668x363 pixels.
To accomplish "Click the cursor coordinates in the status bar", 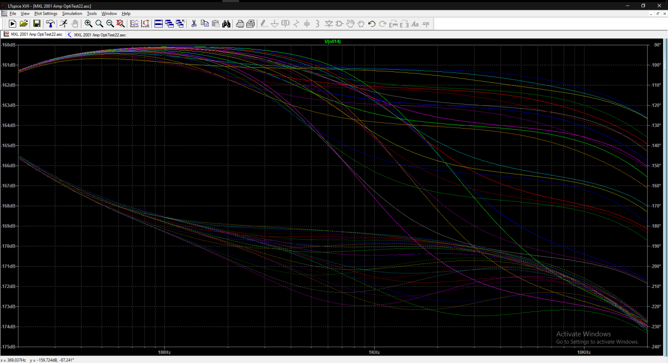I will click(x=38, y=360).
